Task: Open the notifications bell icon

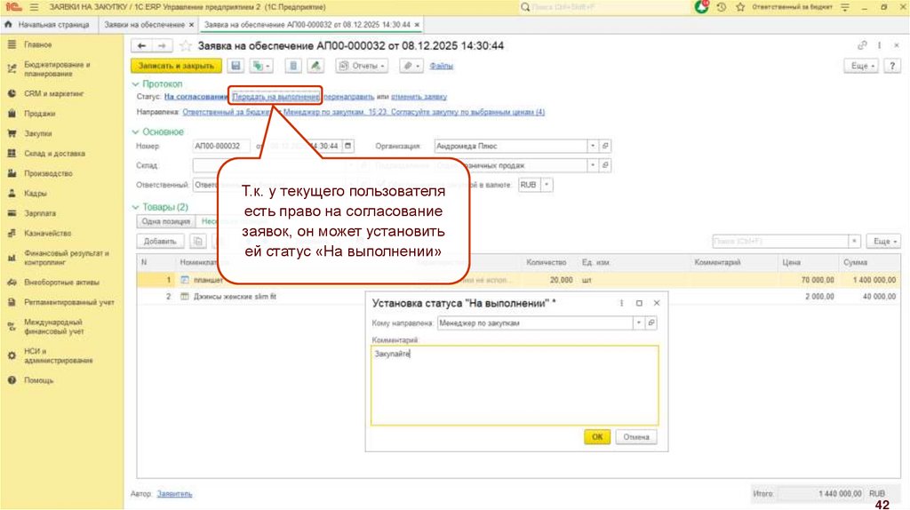Action: point(701,7)
